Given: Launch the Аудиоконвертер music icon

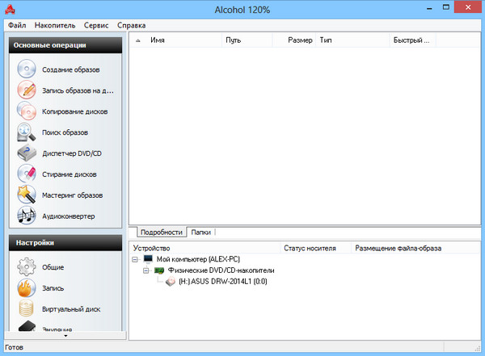Looking at the screenshot, I should 27,216.
